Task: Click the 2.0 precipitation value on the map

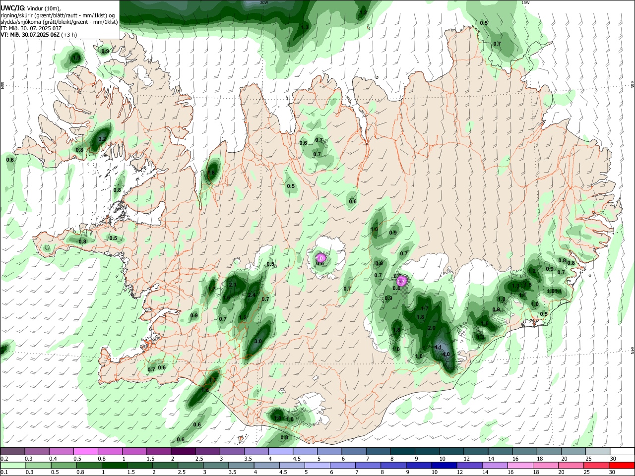Action: coord(432,328)
